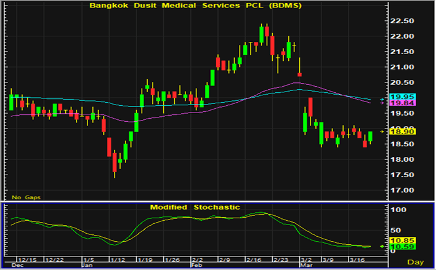Click the Bangkok Dusit Medical Services chart title
This screenshot has width=436, height=270.
pos(195,6)
